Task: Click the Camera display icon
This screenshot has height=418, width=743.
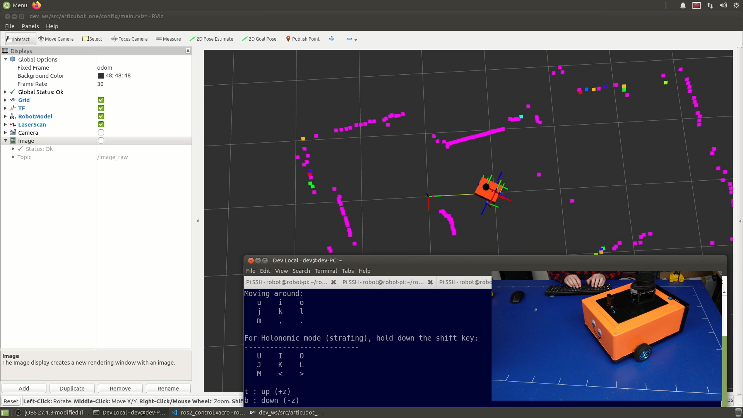Action: click(13, 132)
